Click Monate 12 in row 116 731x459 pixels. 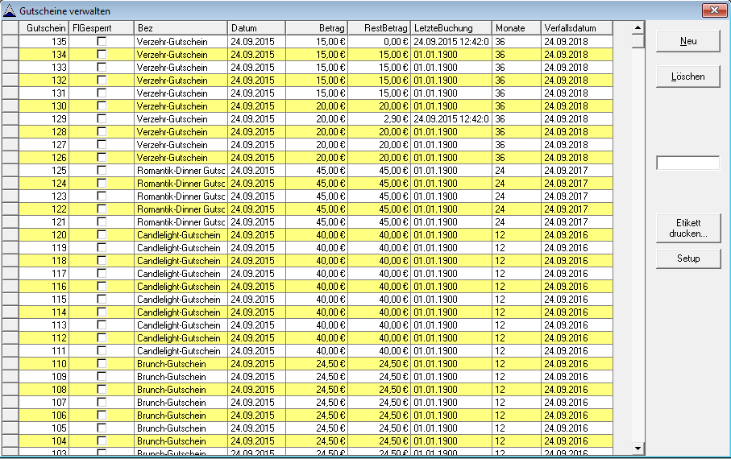tap(516, 287)
